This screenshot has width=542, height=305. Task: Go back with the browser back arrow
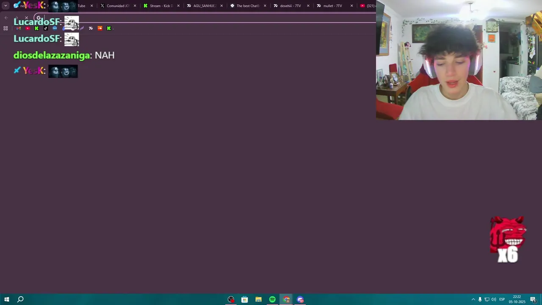(x=6, y=18)
